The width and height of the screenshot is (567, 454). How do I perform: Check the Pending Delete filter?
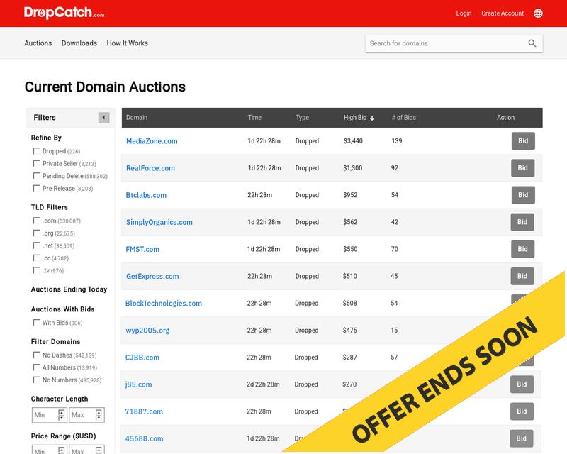(x=37, y=176)
